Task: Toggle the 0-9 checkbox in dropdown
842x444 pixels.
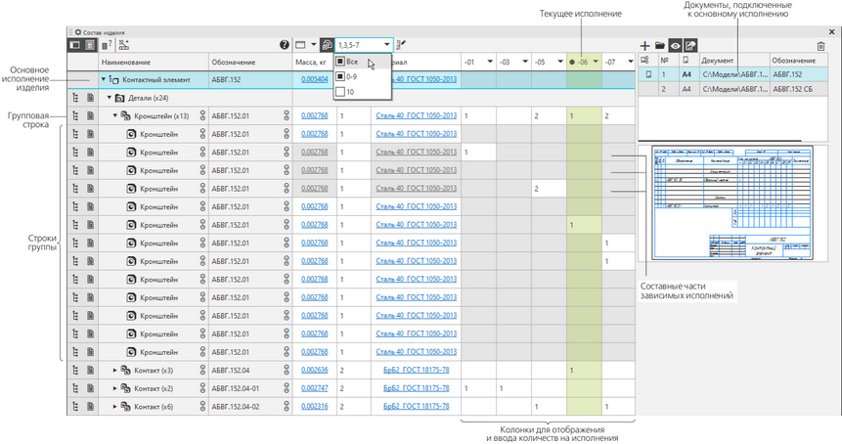Action: point(340,77)
